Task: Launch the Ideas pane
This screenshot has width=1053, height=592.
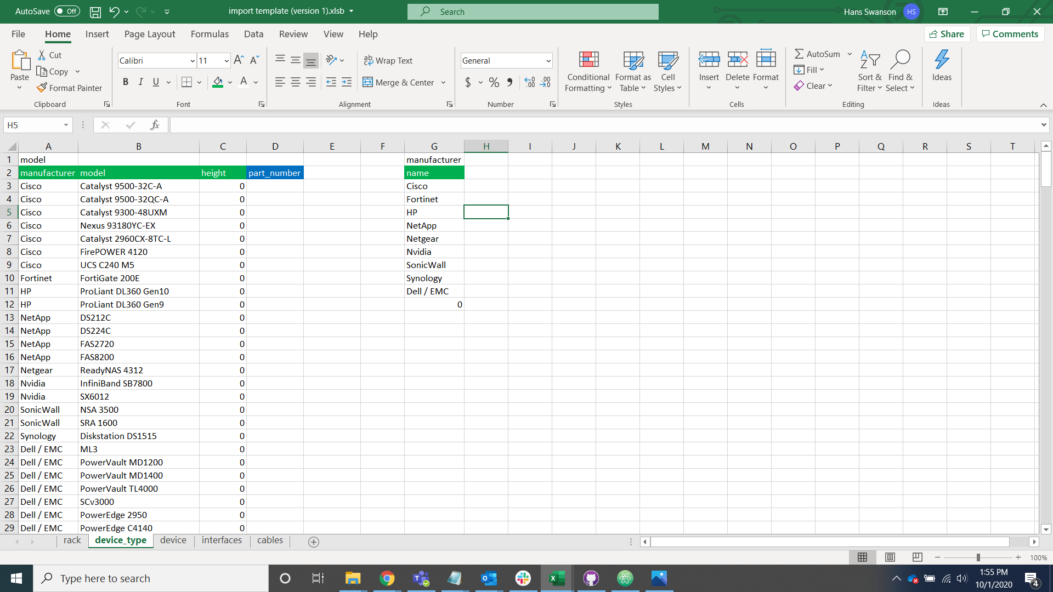Action: 942,66
